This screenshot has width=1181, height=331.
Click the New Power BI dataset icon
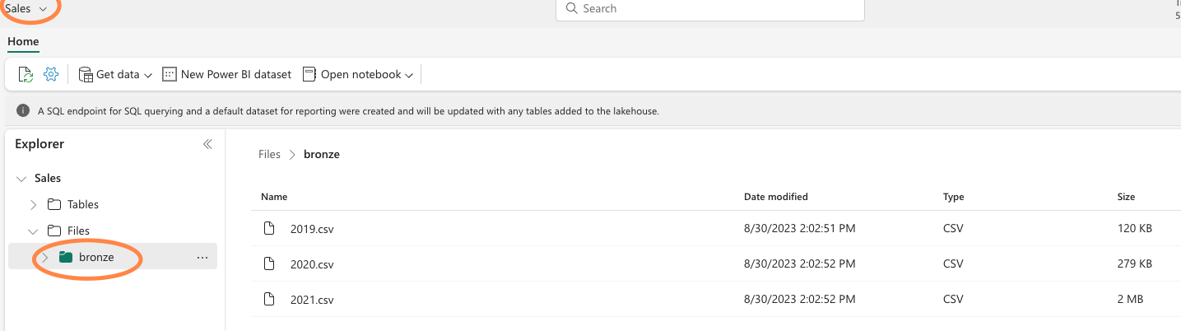170,74
